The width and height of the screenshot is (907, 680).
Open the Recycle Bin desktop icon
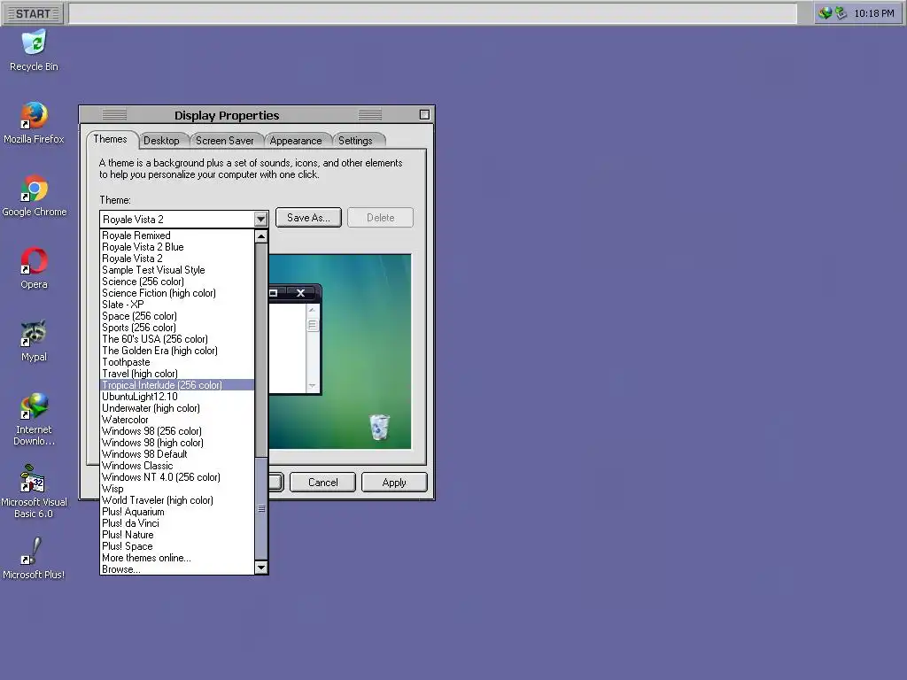pyautogui.click(x=35, y=51)
